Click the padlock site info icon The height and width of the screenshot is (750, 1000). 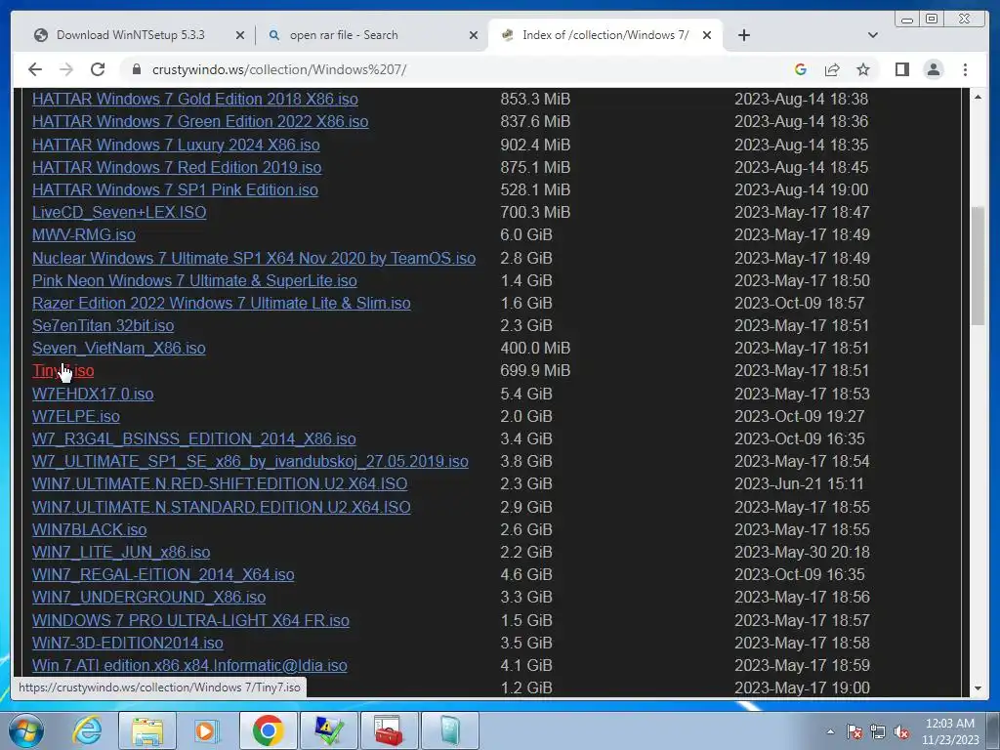pyautogui.click(x=137, y=69)
